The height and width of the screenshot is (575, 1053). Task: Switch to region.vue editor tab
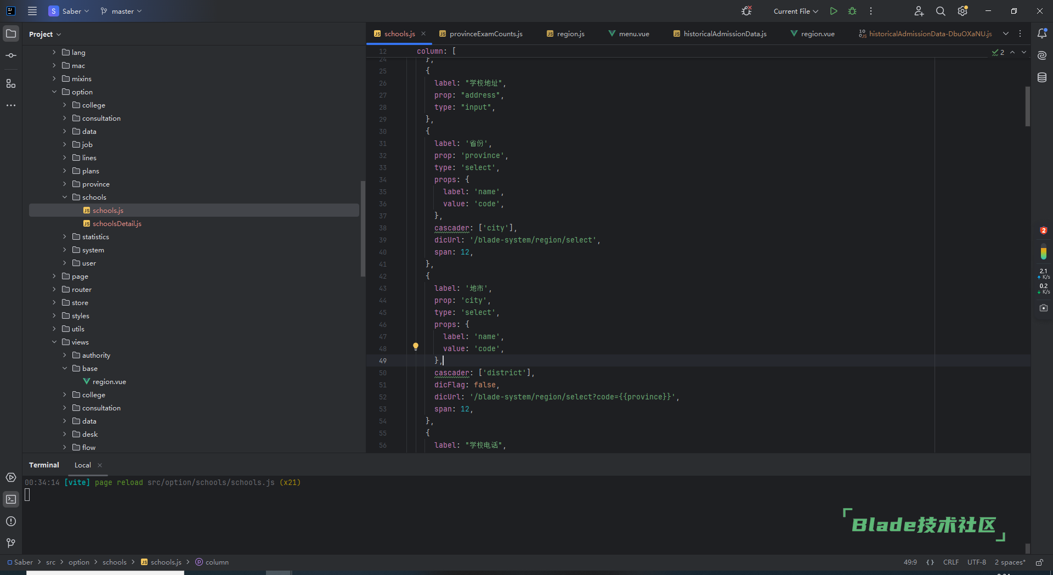(x=812, y=33)
